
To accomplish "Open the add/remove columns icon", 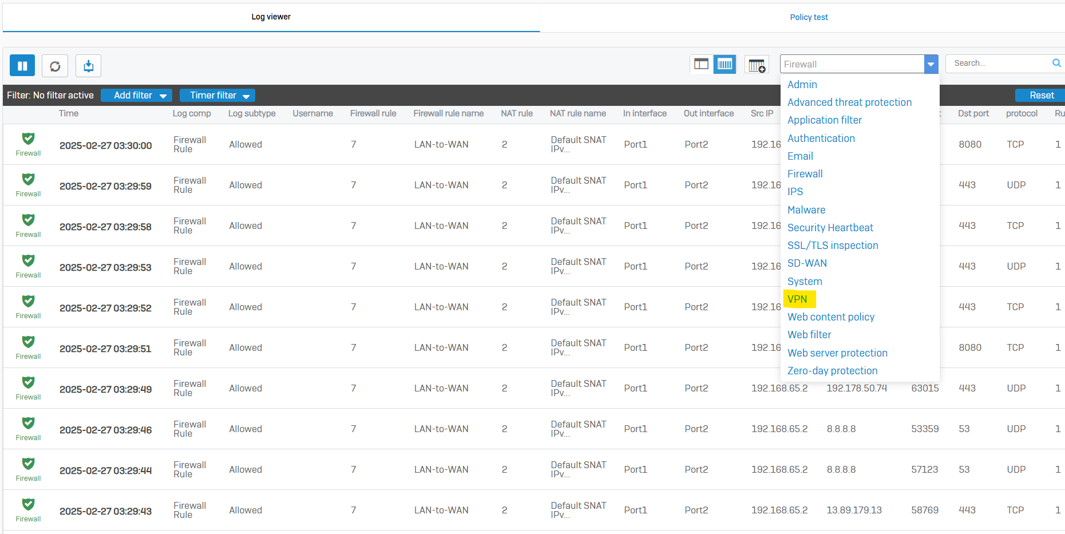I will [757, 65].
